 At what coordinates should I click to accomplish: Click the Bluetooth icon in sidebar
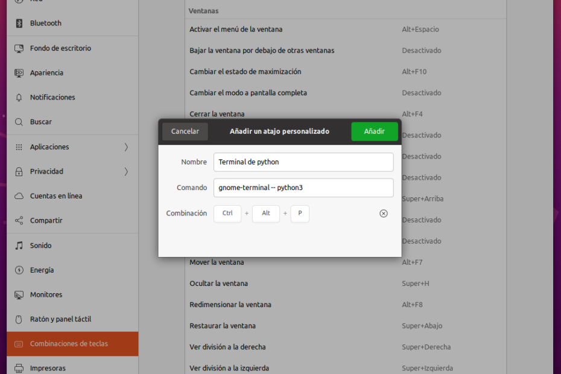coord(19,23)
